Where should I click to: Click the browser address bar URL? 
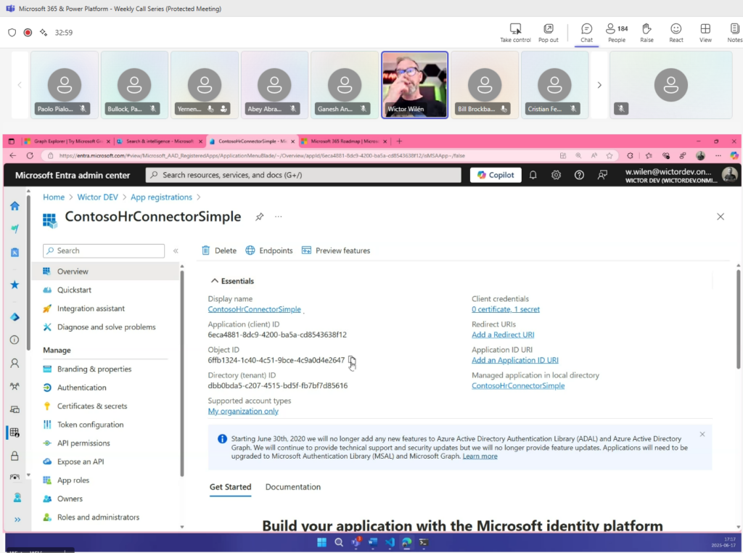coord(261,155)
